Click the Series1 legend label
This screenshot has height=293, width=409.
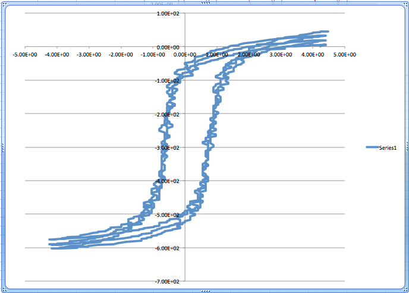(388, 149)
